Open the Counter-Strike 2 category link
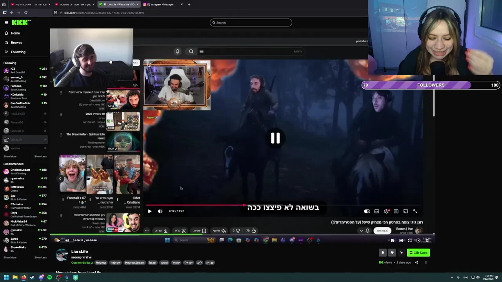The height and width of the screenshot is (282, 502). pos(82,263)
